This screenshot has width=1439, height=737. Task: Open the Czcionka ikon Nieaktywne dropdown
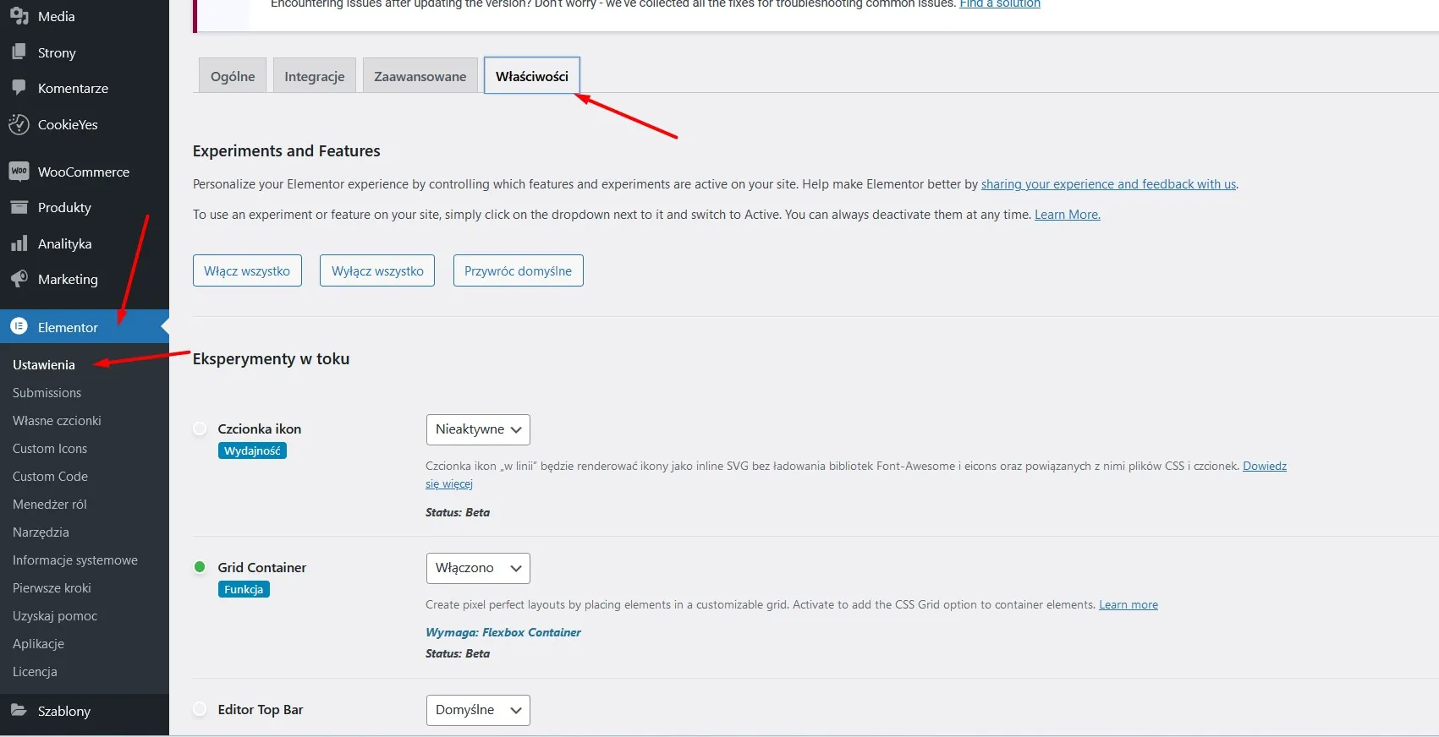pyautogui.click(x=478, y=429)
